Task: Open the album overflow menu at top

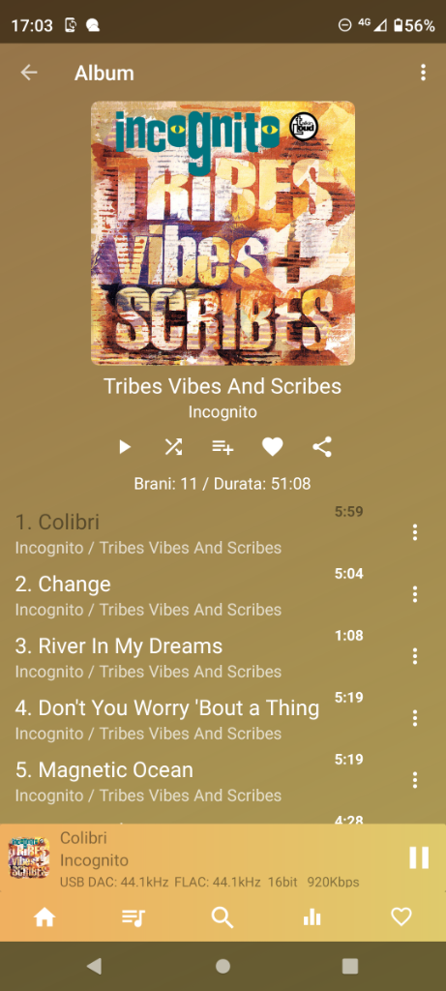Action: [x=423, y=73]
